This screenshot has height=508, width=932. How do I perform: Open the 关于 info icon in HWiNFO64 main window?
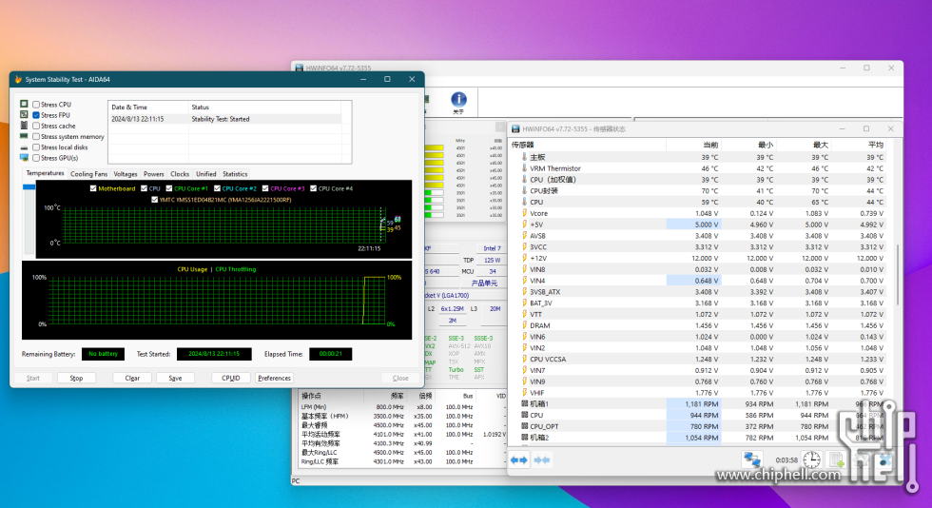[458, 99]
